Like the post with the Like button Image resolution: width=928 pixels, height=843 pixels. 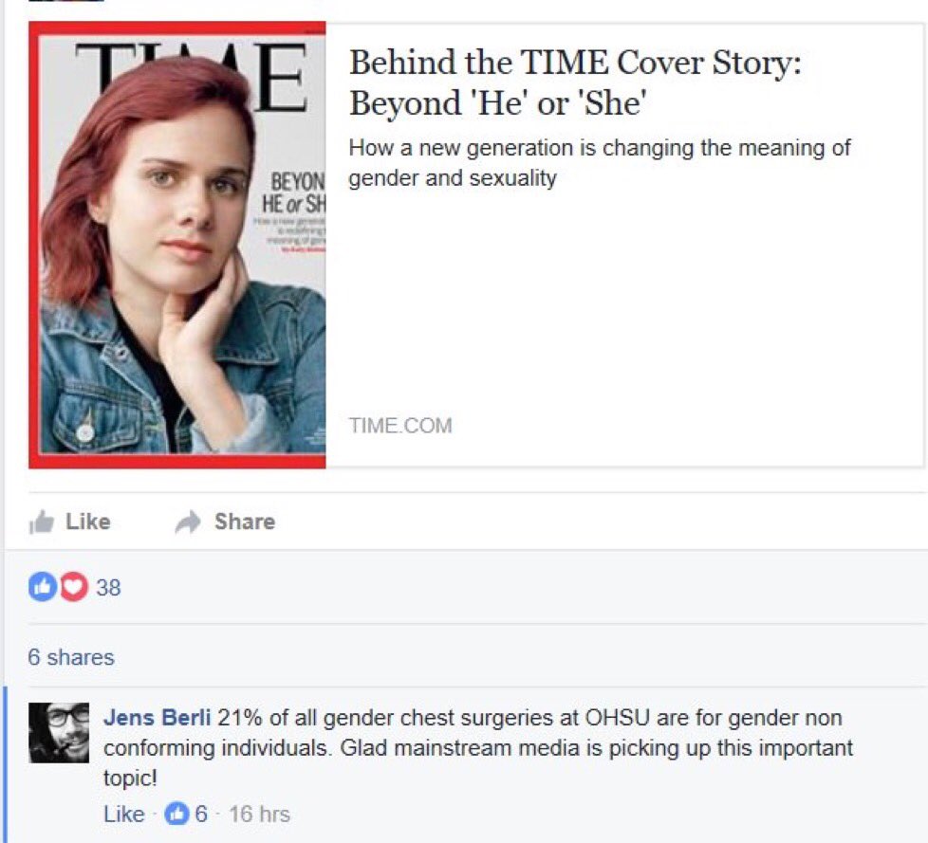(x=70, y=522)
